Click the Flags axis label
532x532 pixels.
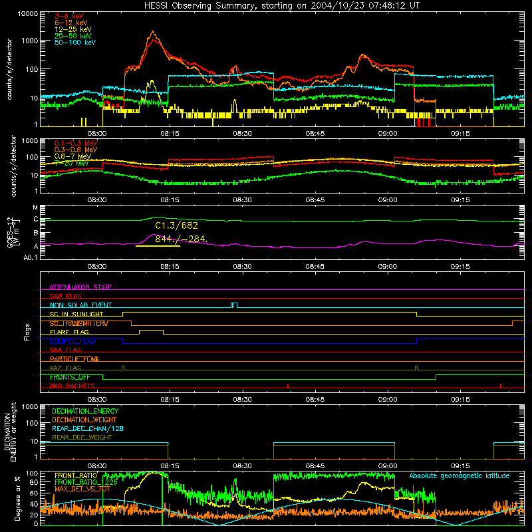[27, 332]
